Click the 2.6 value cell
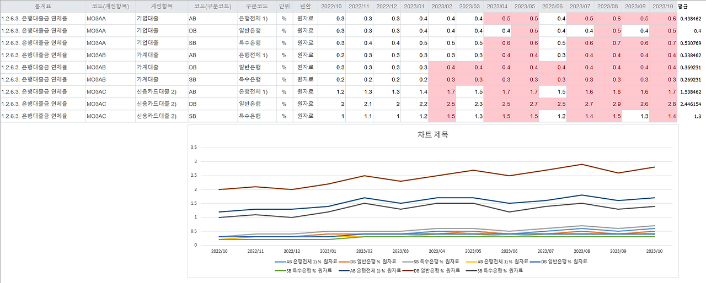 coord(635,104)
